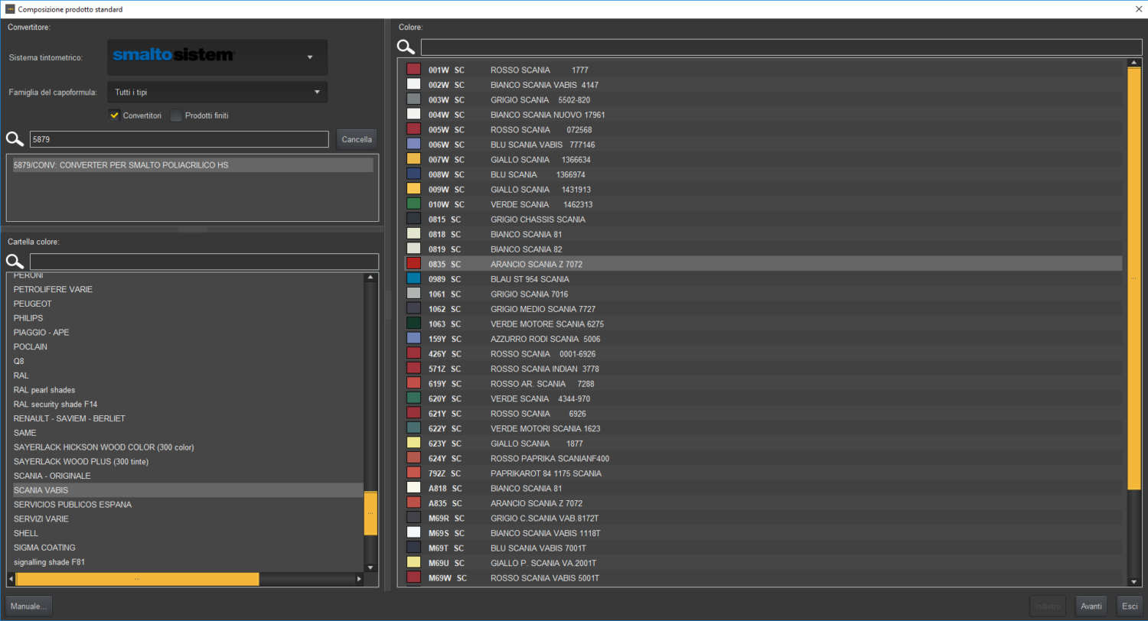Click the magnifier icon under Cartella colore

(15, 262)
